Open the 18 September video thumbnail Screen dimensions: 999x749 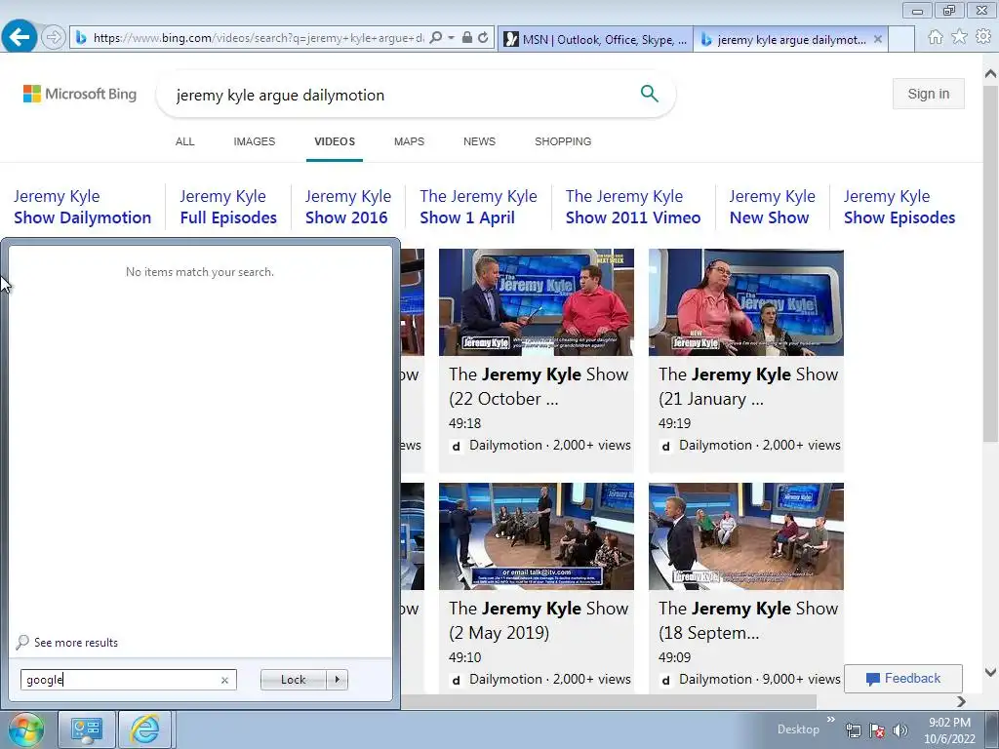tap(746, 536)
